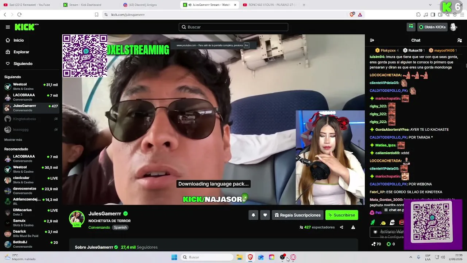Switch to RONCHAS Y VIOLIN YouTube tab
The image size is (467, 263).
[269, 5]
